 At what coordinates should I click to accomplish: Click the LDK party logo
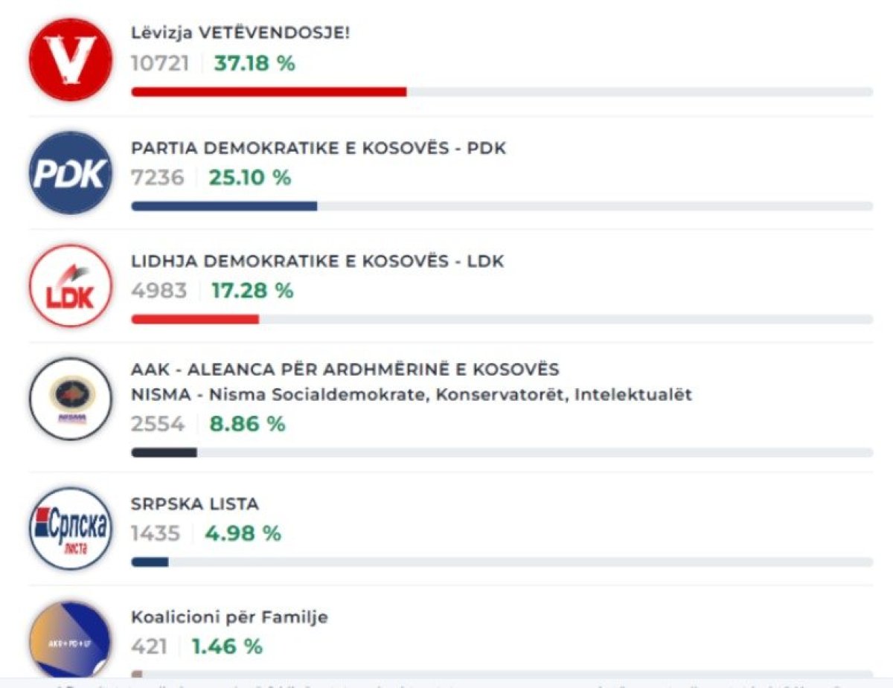(x=71, y=286)
